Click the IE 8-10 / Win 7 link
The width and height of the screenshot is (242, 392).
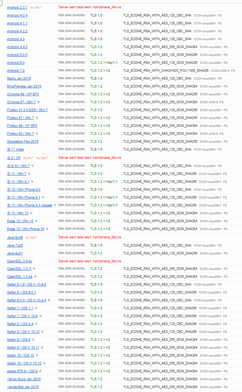coord(19,166)
